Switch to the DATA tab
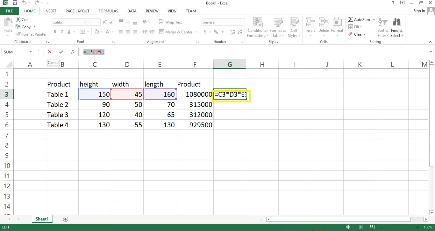This screenshot has width=435, height=231. tap(132, 11)
